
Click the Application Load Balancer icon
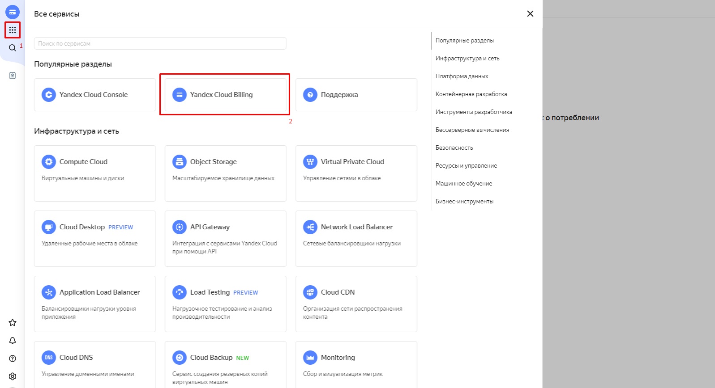click(x=49, y=292)
